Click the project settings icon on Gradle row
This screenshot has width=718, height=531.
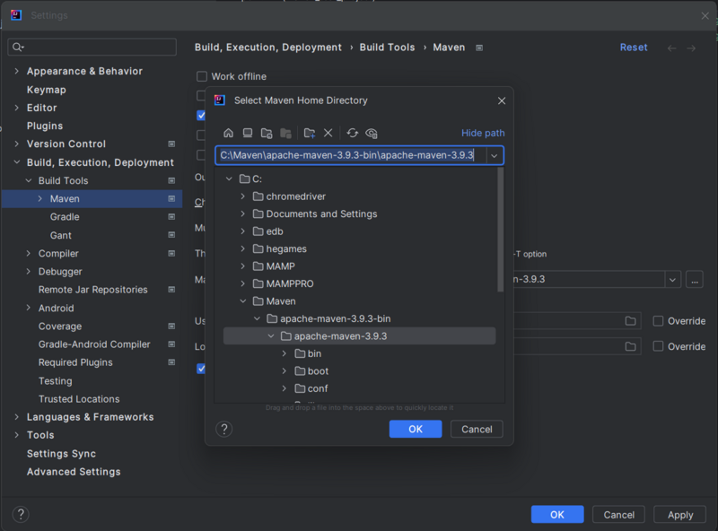click(171, 216)
